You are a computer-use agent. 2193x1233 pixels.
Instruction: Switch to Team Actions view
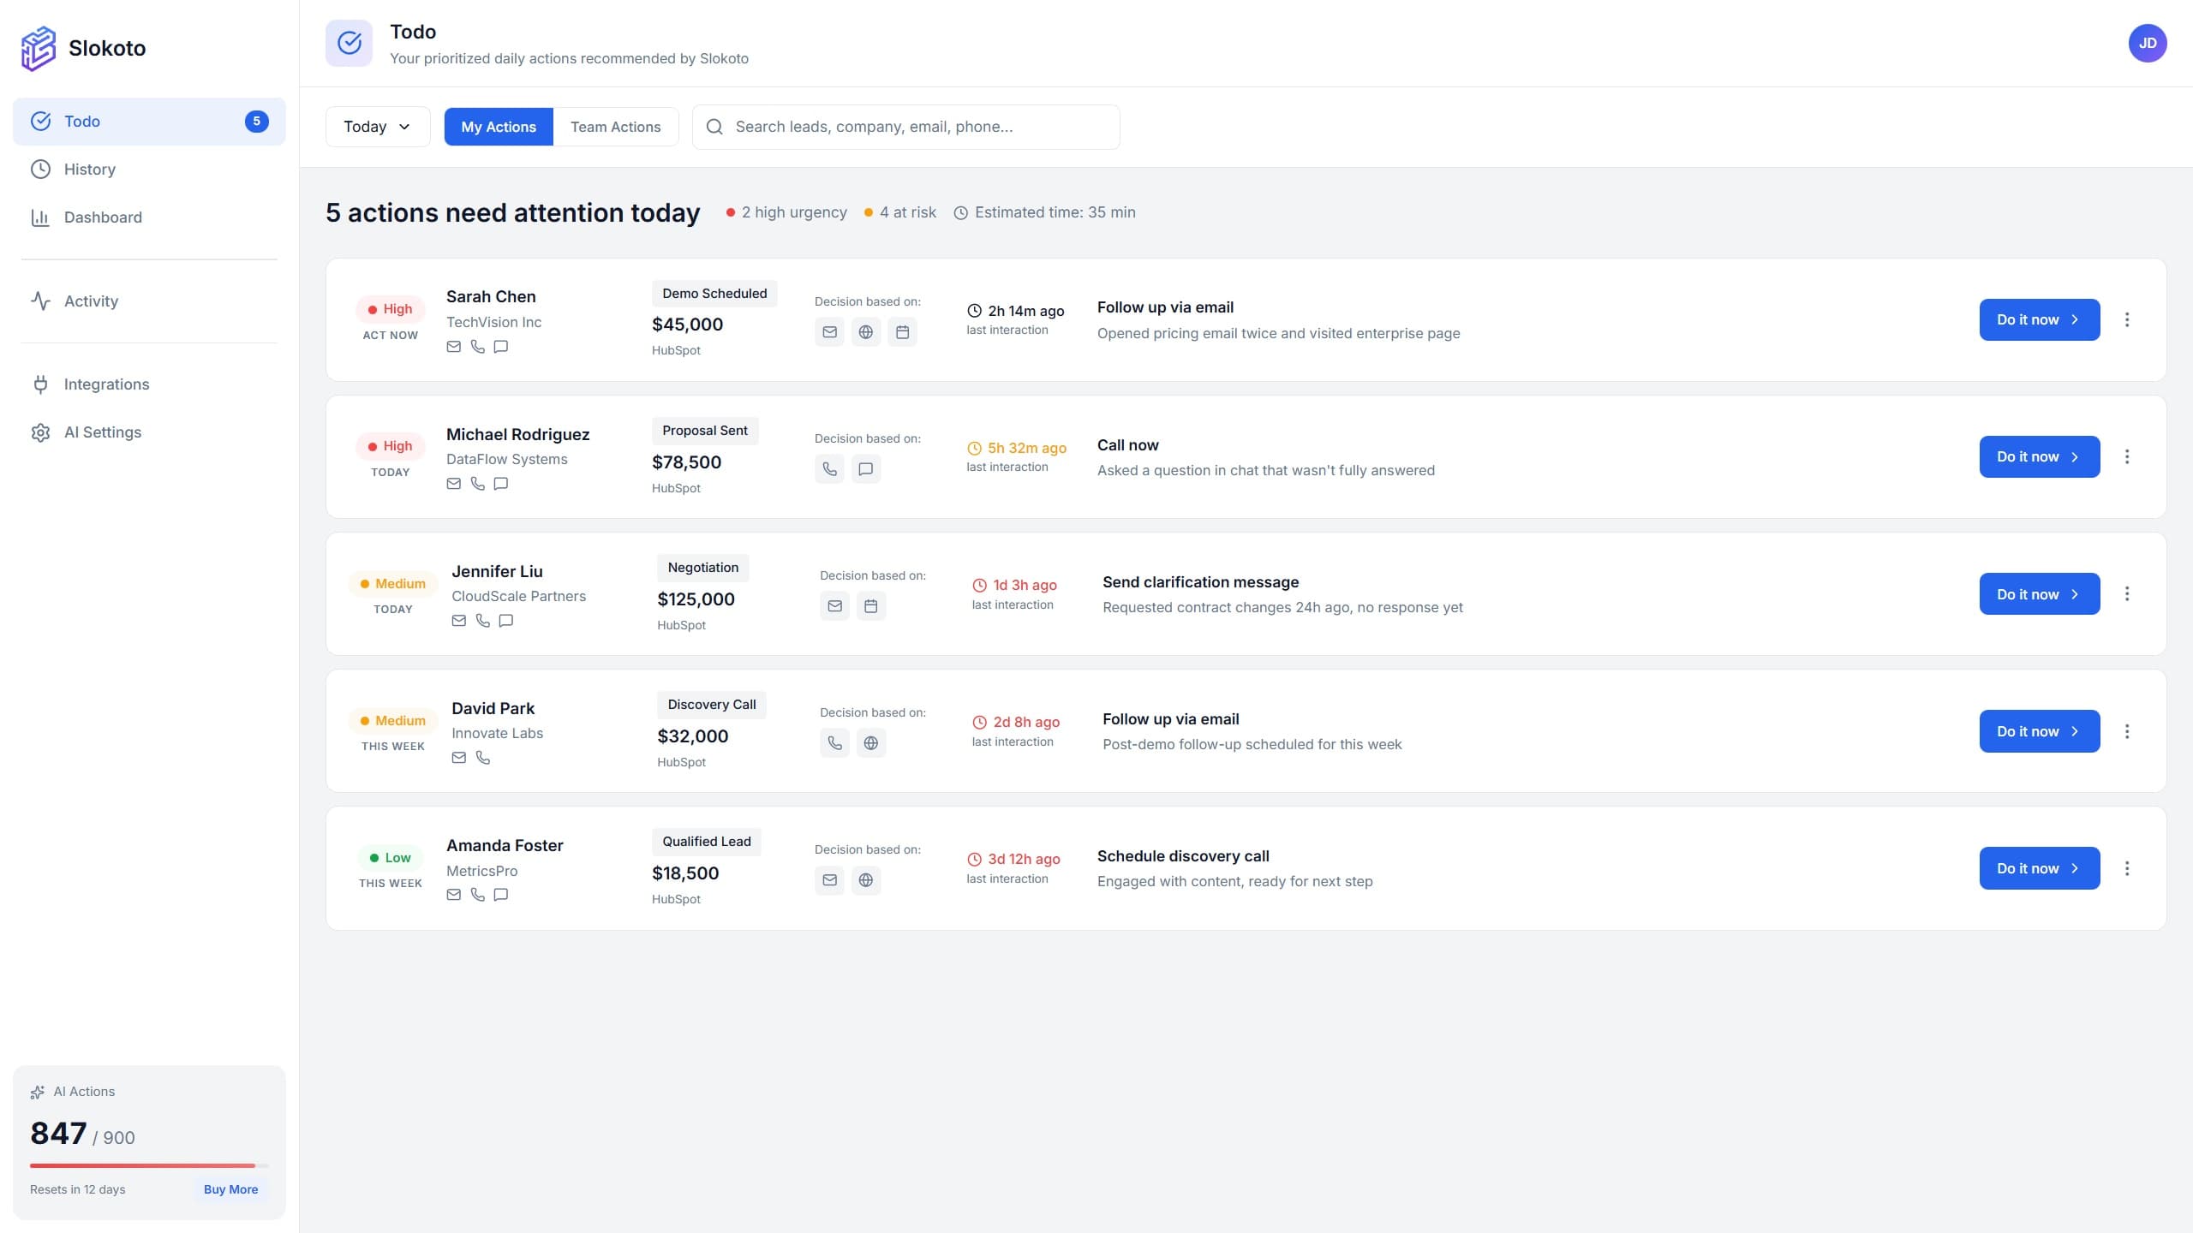[x=616, y=126]
